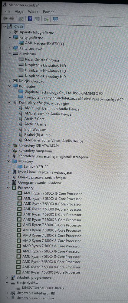Open the Pomoc menu
Image resolution: width=128 pixels, height=303 pixels.
click(48, 12)
